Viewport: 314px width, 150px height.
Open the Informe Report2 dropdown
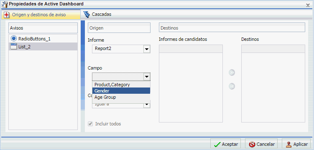(147, 49)
